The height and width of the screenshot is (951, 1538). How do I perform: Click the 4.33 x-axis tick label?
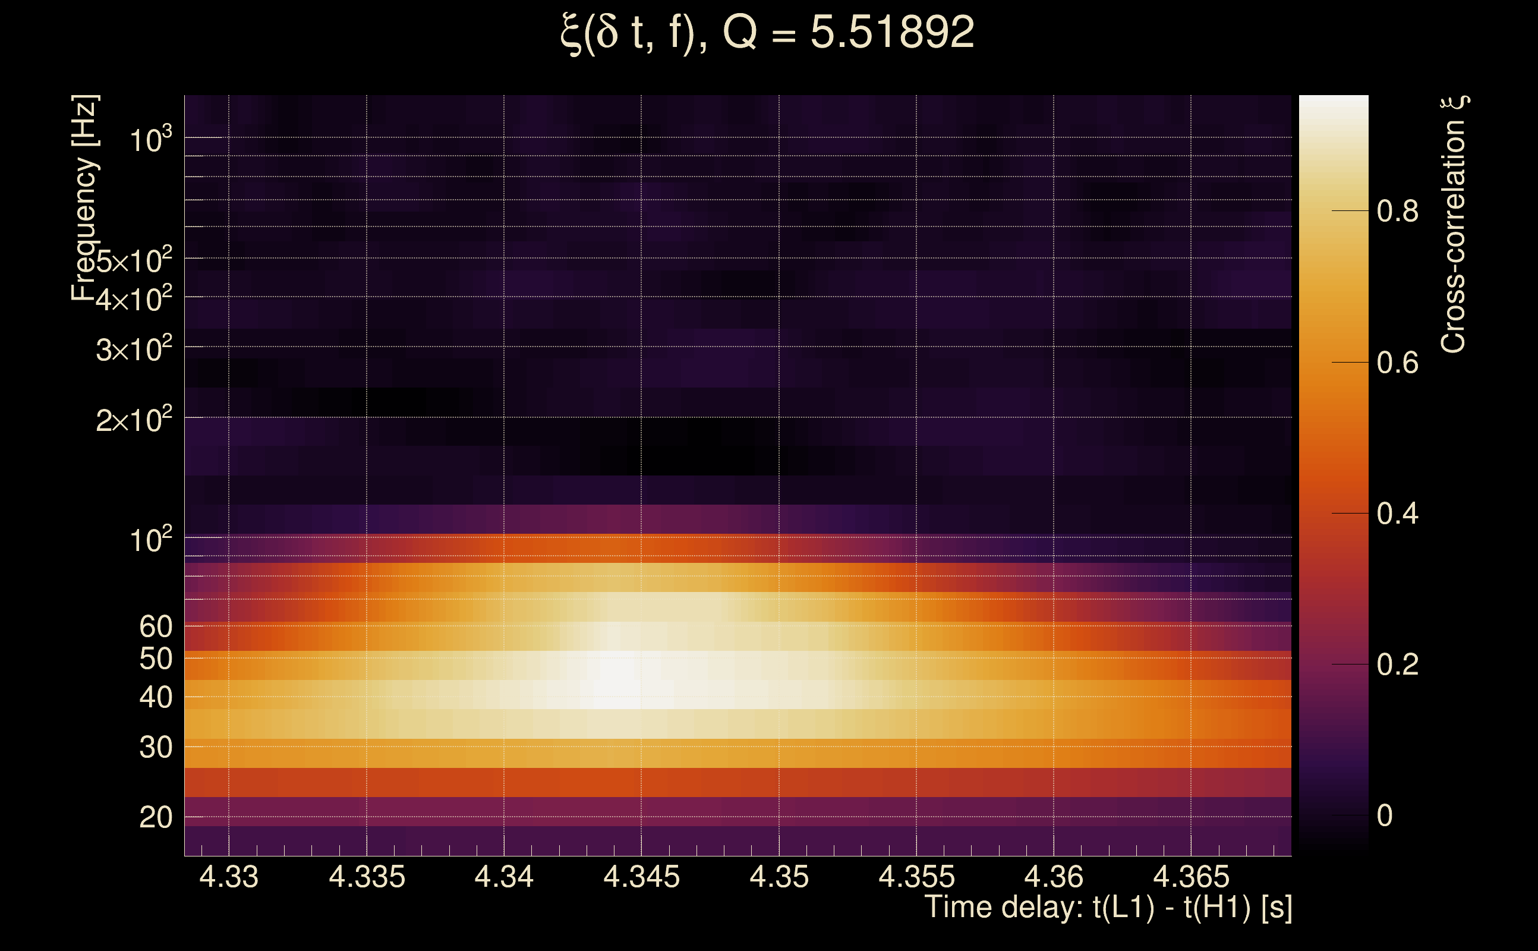(228, 877)
